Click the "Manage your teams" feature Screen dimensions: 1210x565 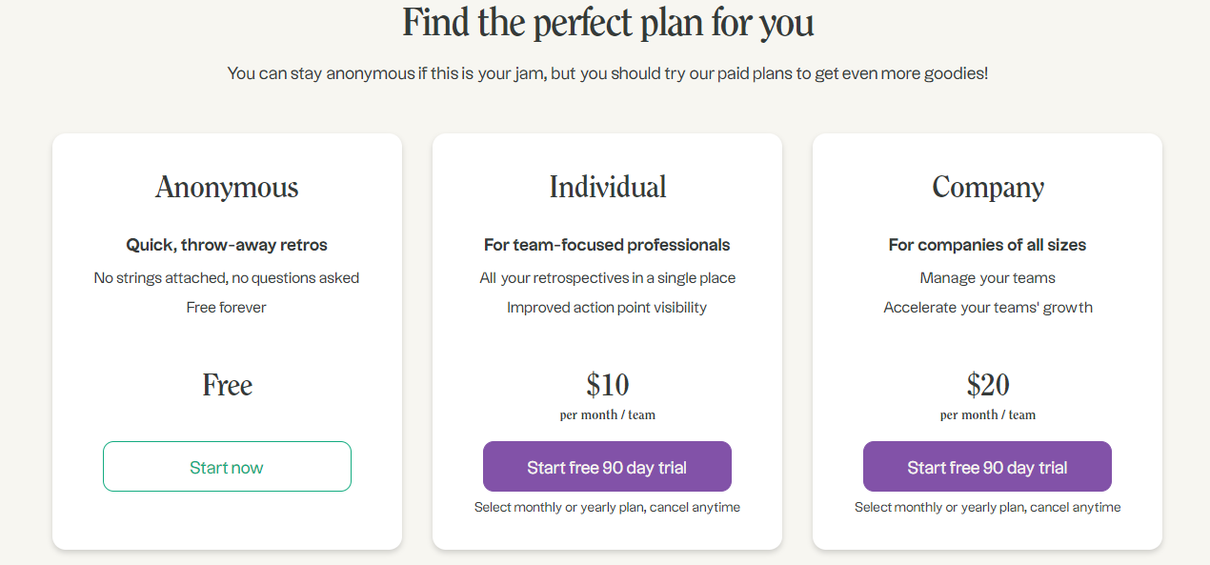tap(987, 278)
